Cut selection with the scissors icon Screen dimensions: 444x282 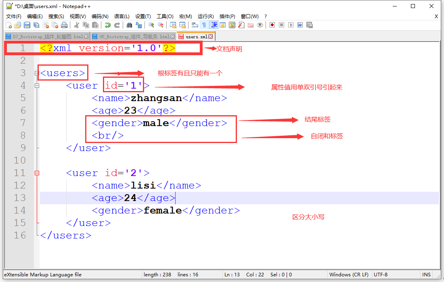point(76,25)
